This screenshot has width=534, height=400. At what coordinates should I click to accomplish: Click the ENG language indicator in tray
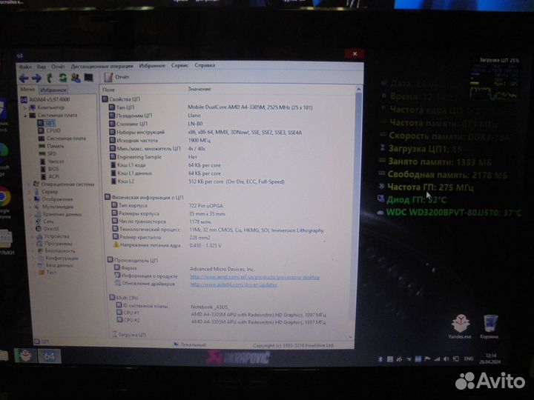469,359
